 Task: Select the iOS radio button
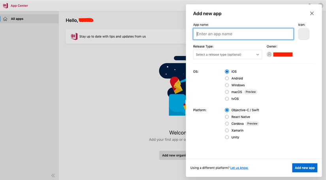click(x=227, y=71)
